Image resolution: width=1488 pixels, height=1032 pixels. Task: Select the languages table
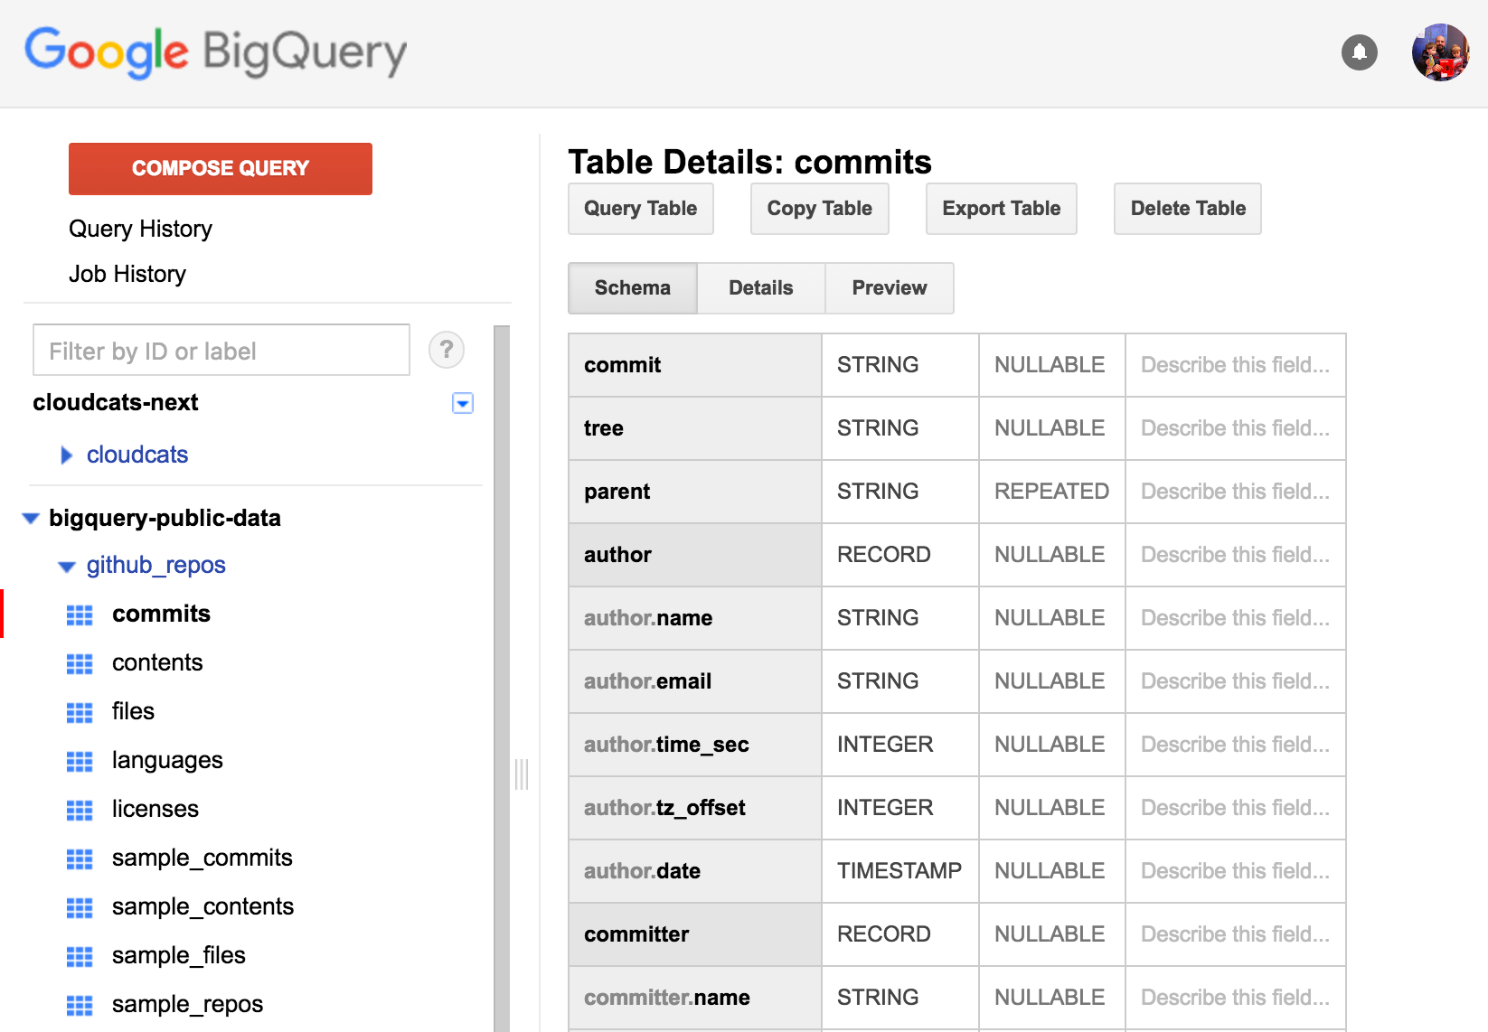[167, 760]
